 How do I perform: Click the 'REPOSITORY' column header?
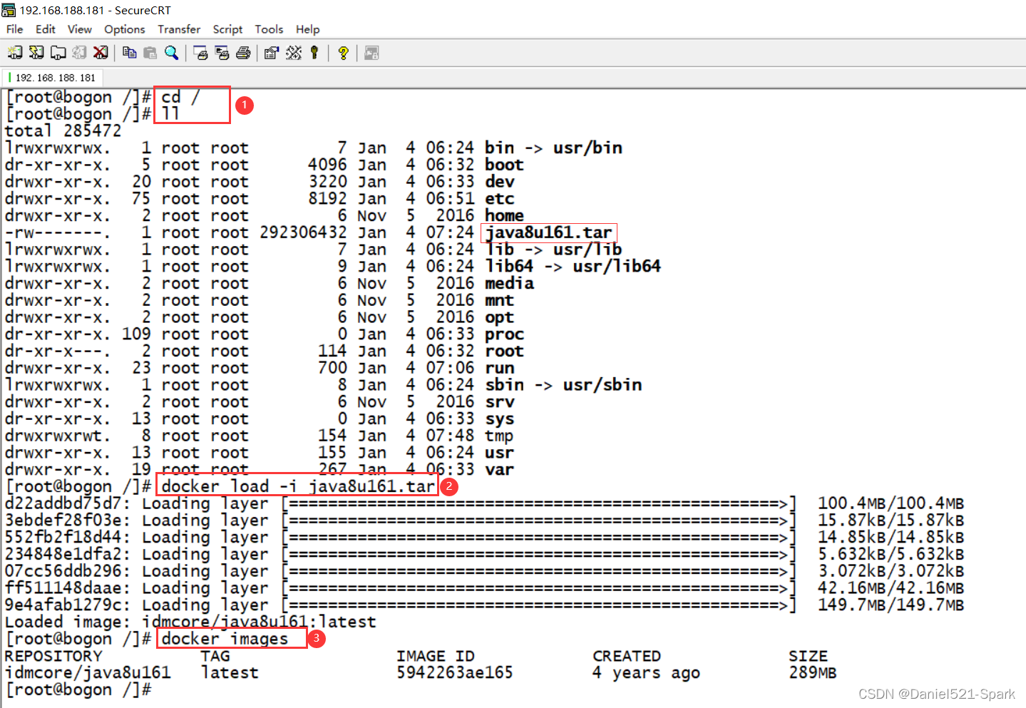click(53, 657)
